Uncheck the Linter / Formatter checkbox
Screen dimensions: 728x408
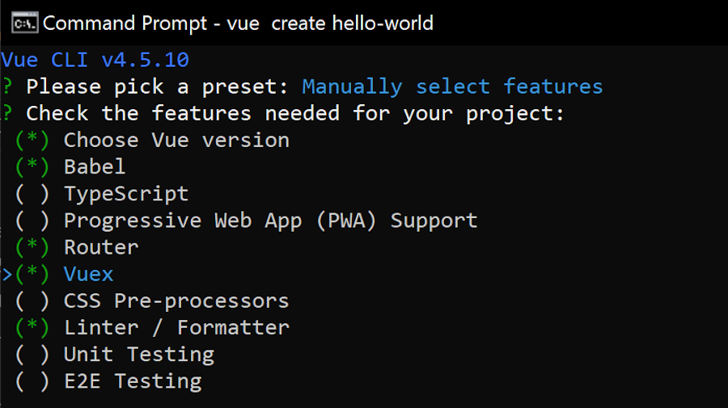[x=32, y=327]
